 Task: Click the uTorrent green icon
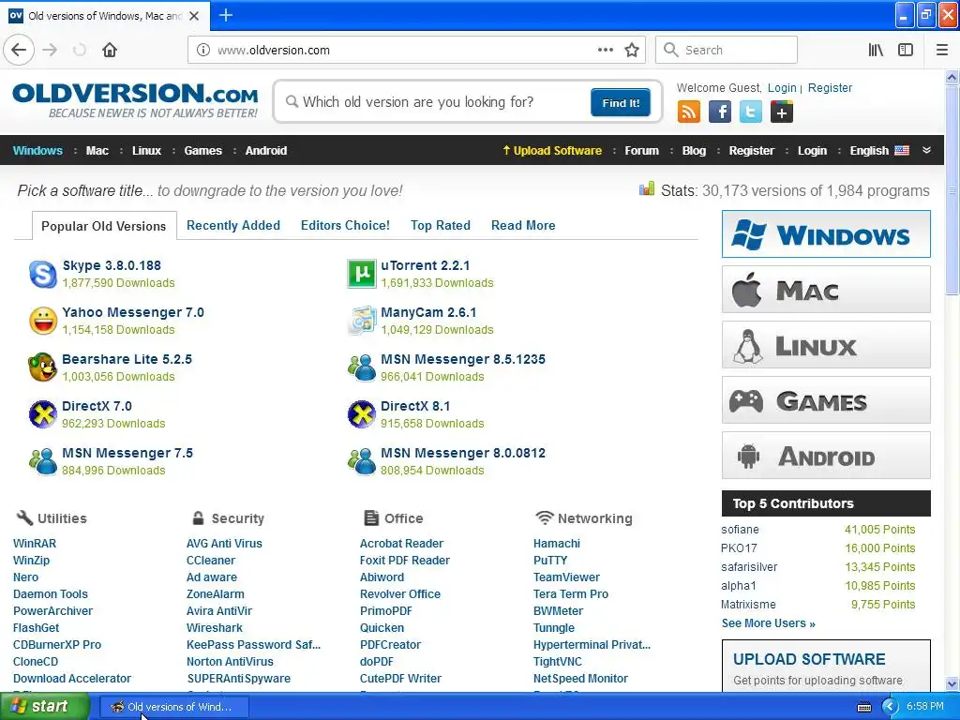pyautogui.click(x=362, y=274)
